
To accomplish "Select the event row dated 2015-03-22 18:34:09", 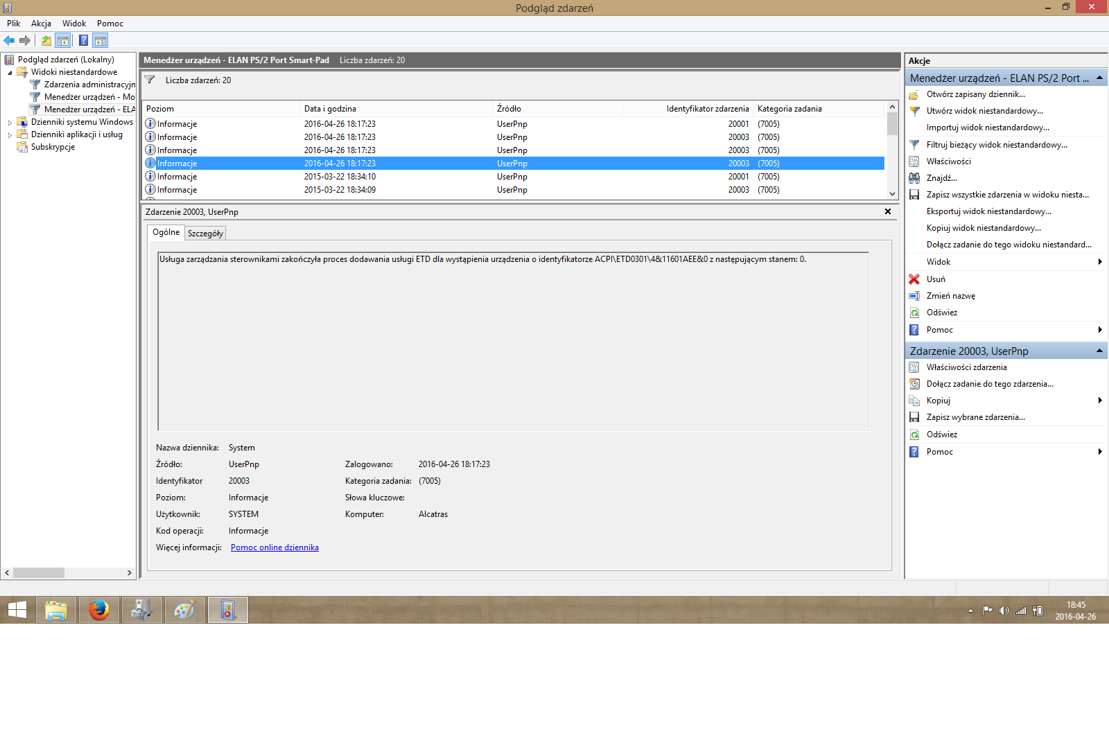I will point(514,190).
